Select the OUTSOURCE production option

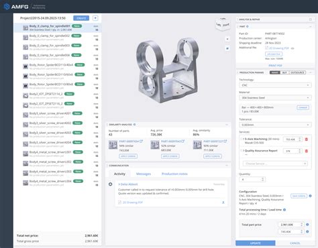pos(297,72)
